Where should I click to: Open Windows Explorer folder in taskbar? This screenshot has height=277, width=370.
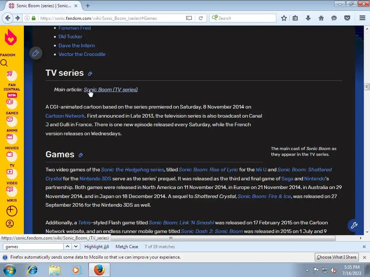coord(55,270)
